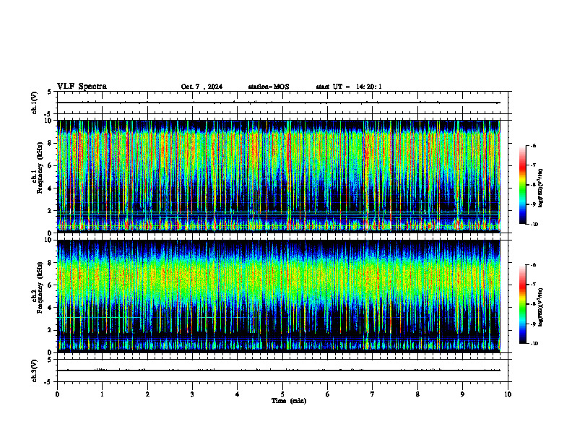This screenshot has height=442, width=572.
Task: Click the '-6' tick on the ch.1 color bar
Action: pyautogui.click(x=533, y=146)
